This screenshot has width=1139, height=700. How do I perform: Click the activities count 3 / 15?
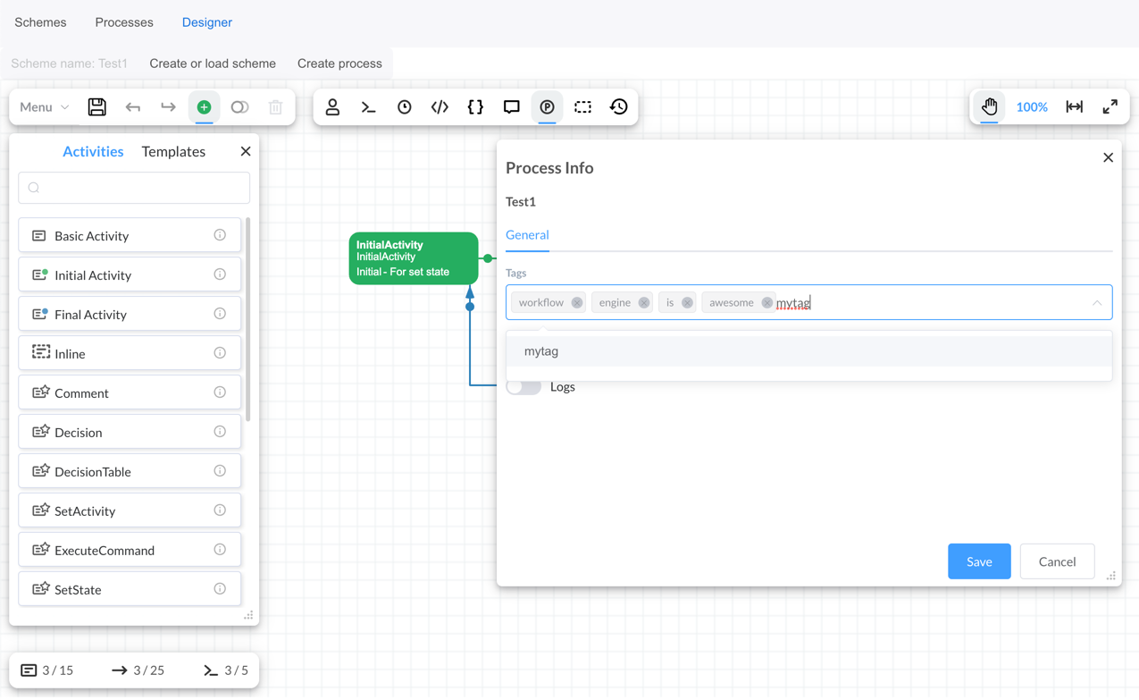tap(47, 670)
